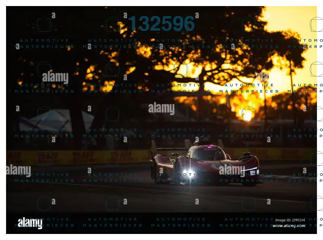The width and height of the screenshot is (323, 240).
Task: Click the alamy watermark overlapping the car nose
Action: pyautogui.click(x=232, y=170)
